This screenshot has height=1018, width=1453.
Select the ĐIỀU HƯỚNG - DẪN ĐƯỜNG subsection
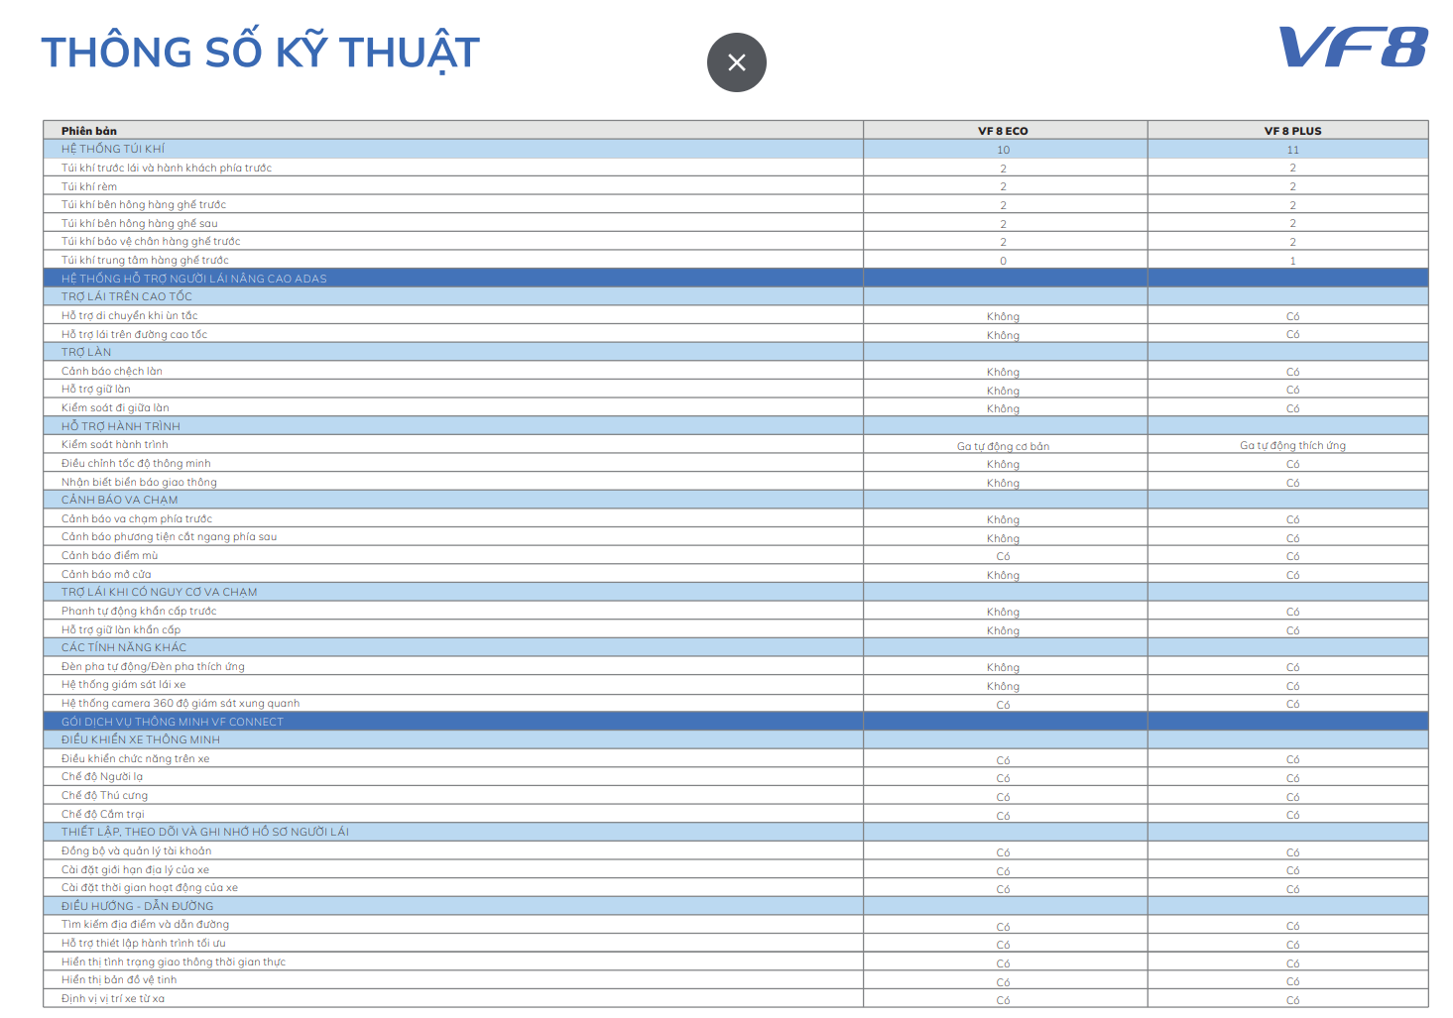(138, 906)
